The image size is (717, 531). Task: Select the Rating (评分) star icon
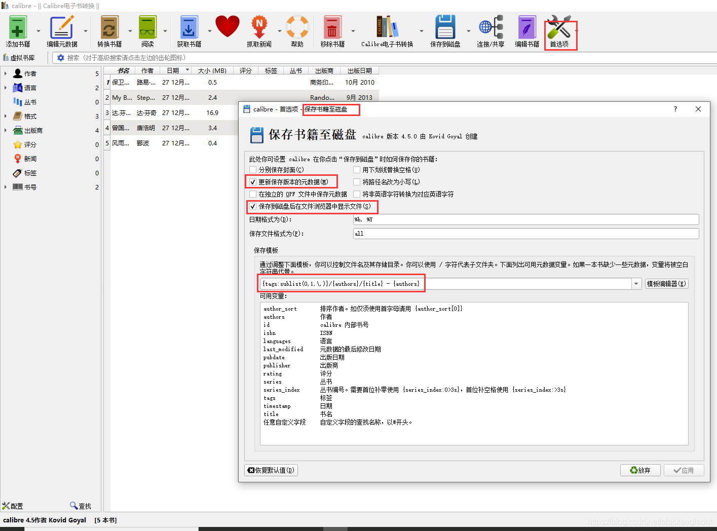(18, 144)
